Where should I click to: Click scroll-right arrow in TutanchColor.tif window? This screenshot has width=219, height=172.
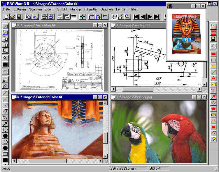[x=100, y=161]
